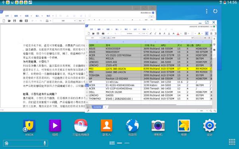
Task: Add a new sheet tab
Action: point(106,107)
